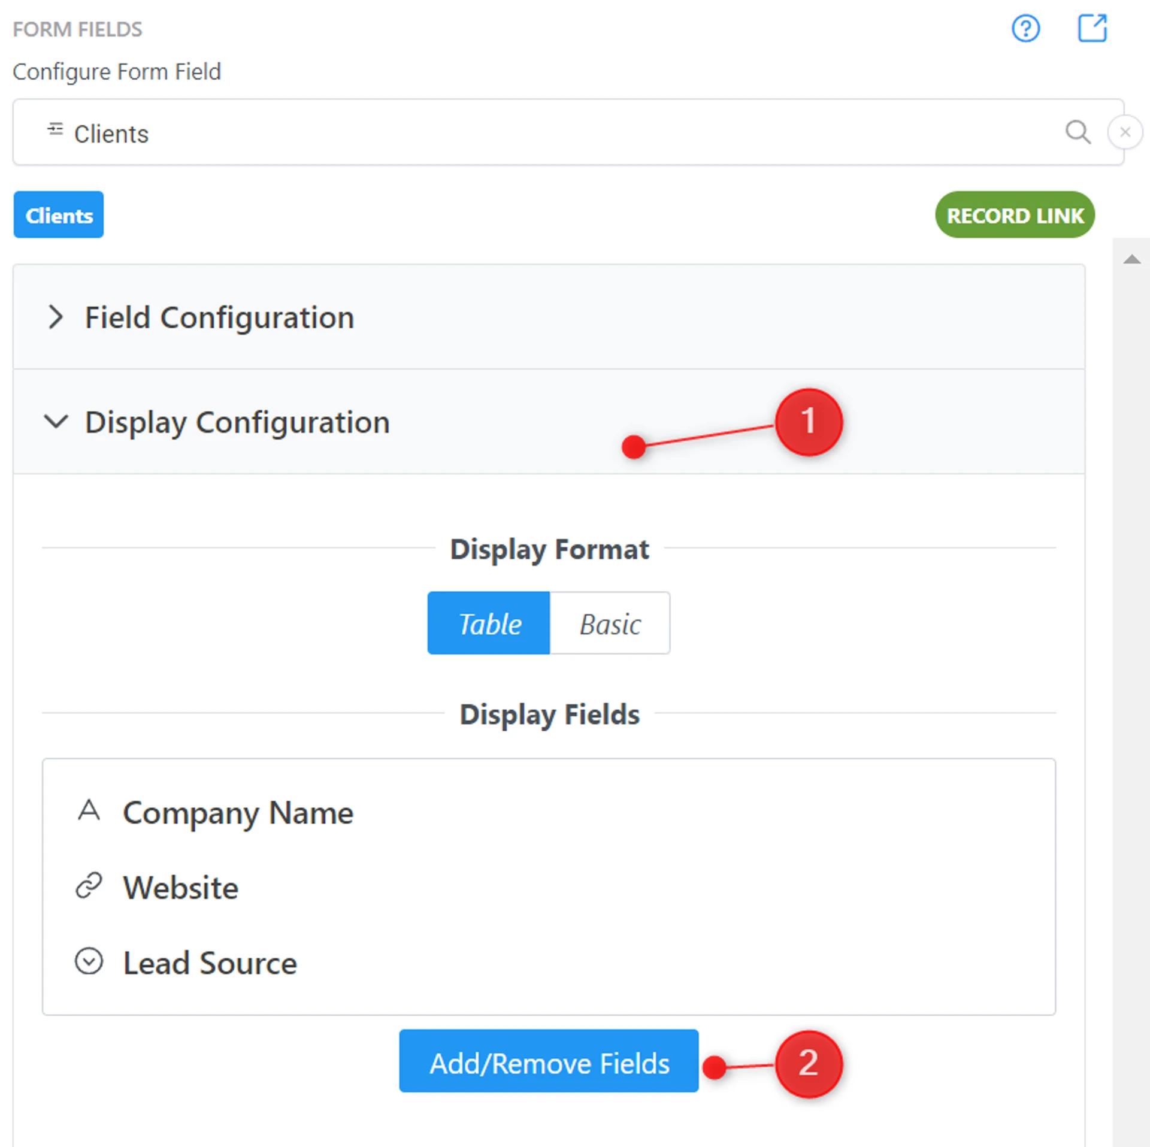Click the scrollbar up arrow
Screen dimensions: 1150x1147
(x=1131, y=259)
